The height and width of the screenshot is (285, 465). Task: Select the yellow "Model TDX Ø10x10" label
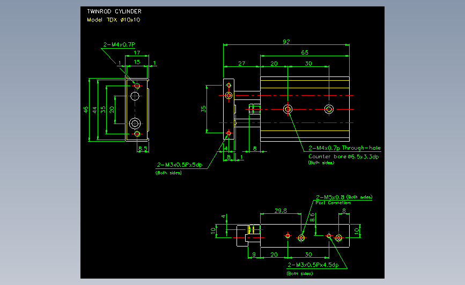click(x=114, y=20)
